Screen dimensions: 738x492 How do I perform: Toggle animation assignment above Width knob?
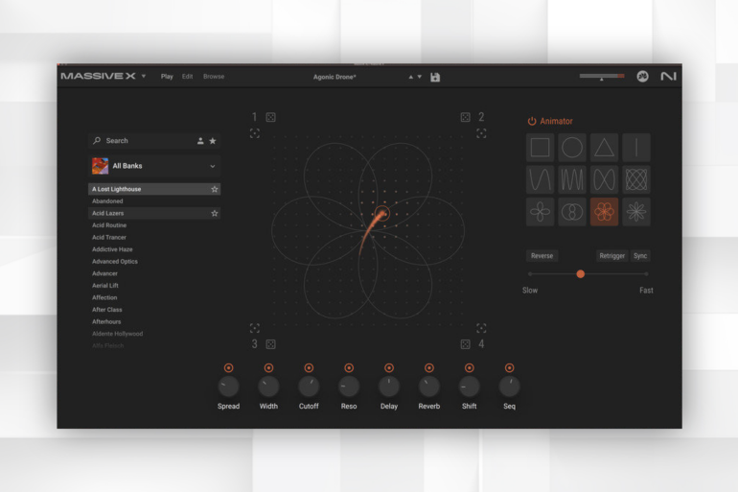pos(268,367)
